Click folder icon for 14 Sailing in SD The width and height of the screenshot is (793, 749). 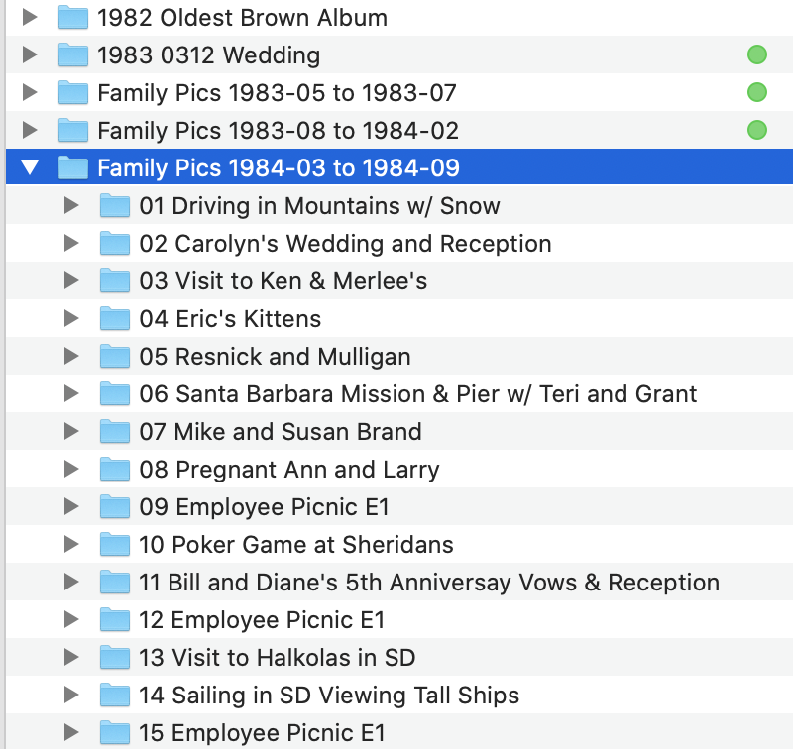(115, 695)
